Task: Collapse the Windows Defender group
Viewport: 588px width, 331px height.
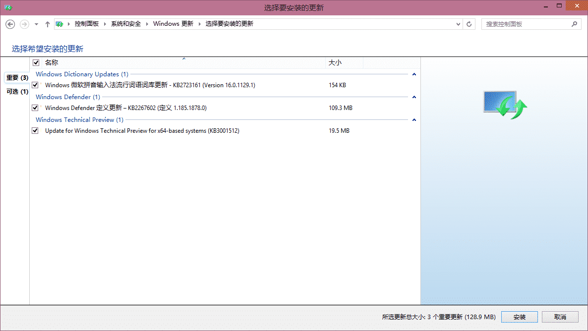Action: click(x=414, y=97)
